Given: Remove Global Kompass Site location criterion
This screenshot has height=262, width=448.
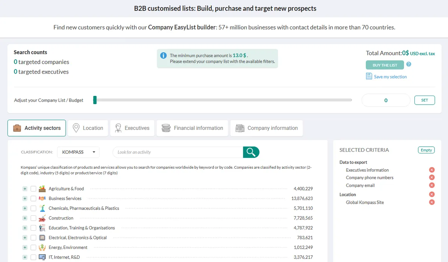Looking at the screenshot, I should click(x=432, y=202).
